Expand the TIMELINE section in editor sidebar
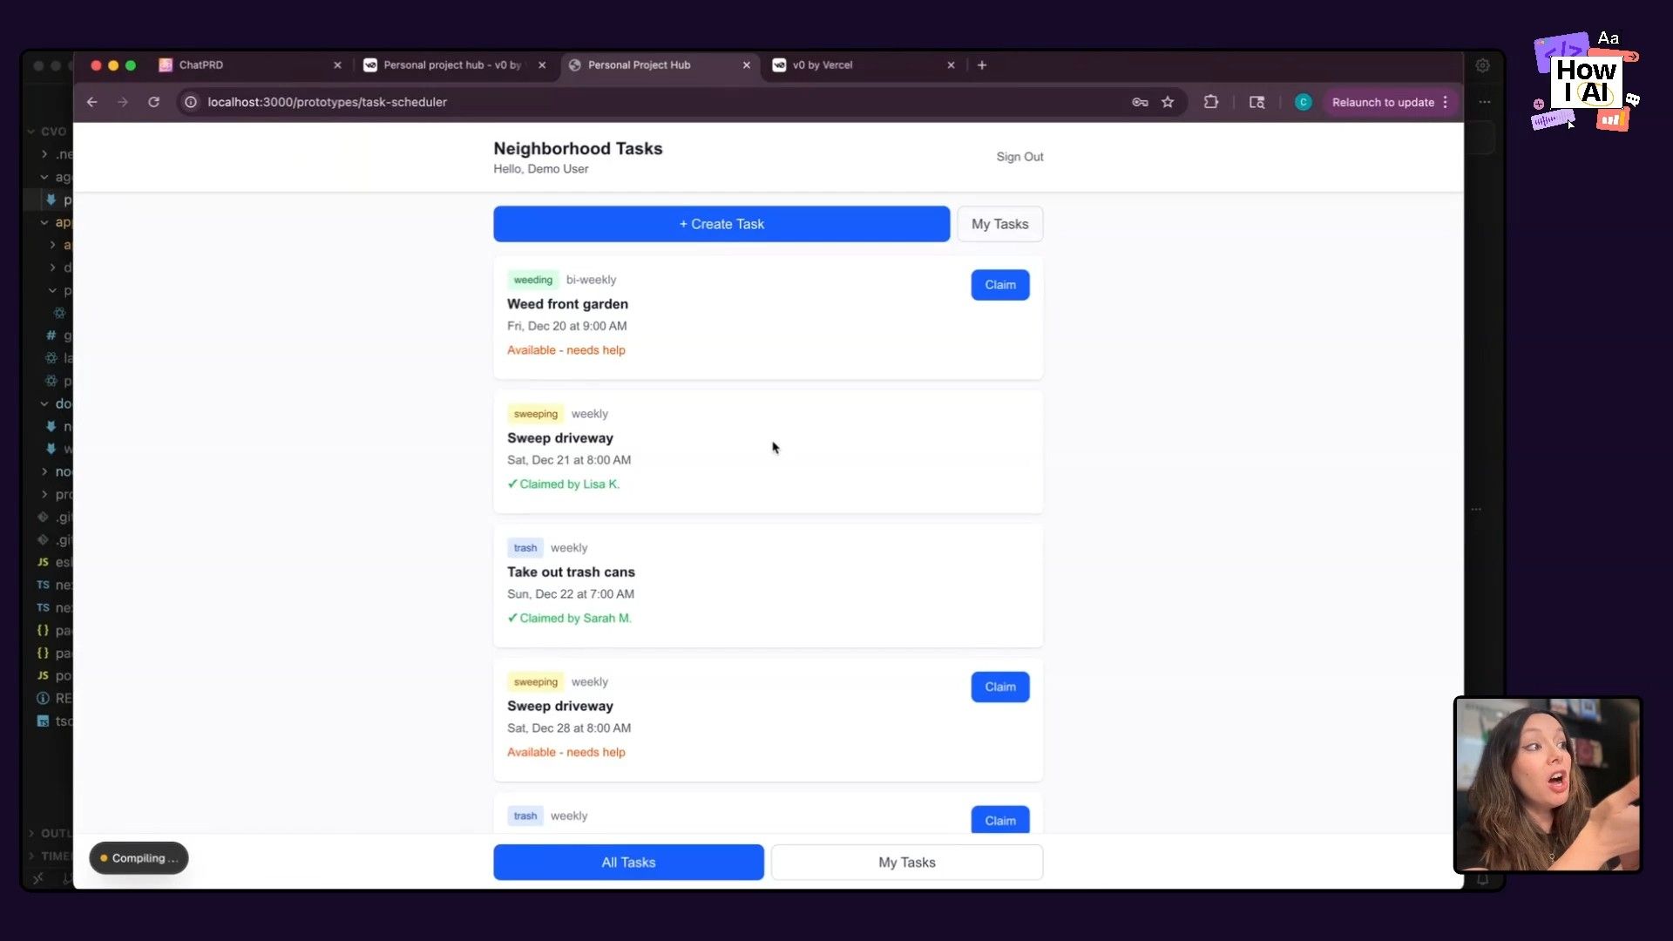Viewport: 1673px width, 941px height. 51,856
